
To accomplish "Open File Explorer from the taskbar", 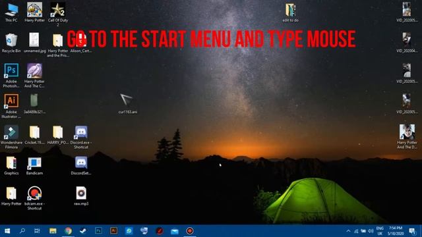I will coord(53,231).
